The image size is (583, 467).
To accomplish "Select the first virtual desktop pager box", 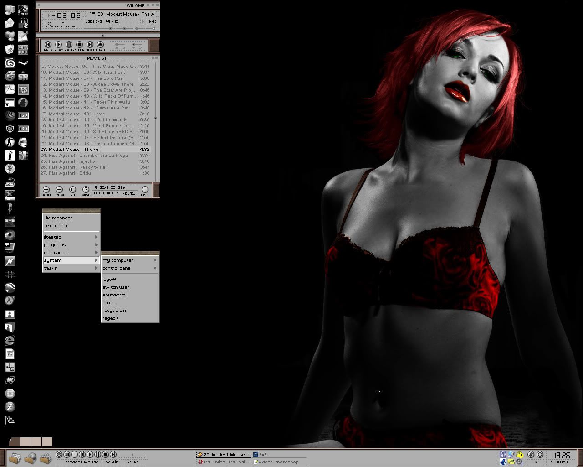I will [x=14, y=441].
